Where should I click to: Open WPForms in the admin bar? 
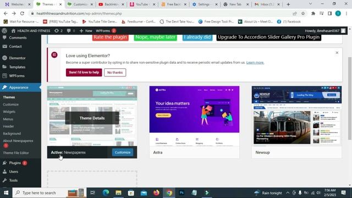coord(106,31)
